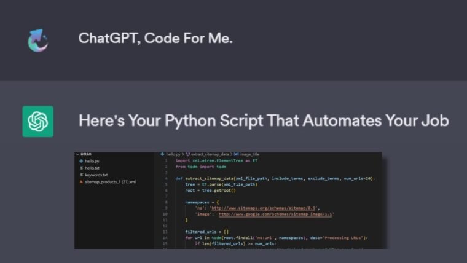
Task: Click 'if len(filtered_urls) >= num_urls:' line
Action: (x=235, y=244)
